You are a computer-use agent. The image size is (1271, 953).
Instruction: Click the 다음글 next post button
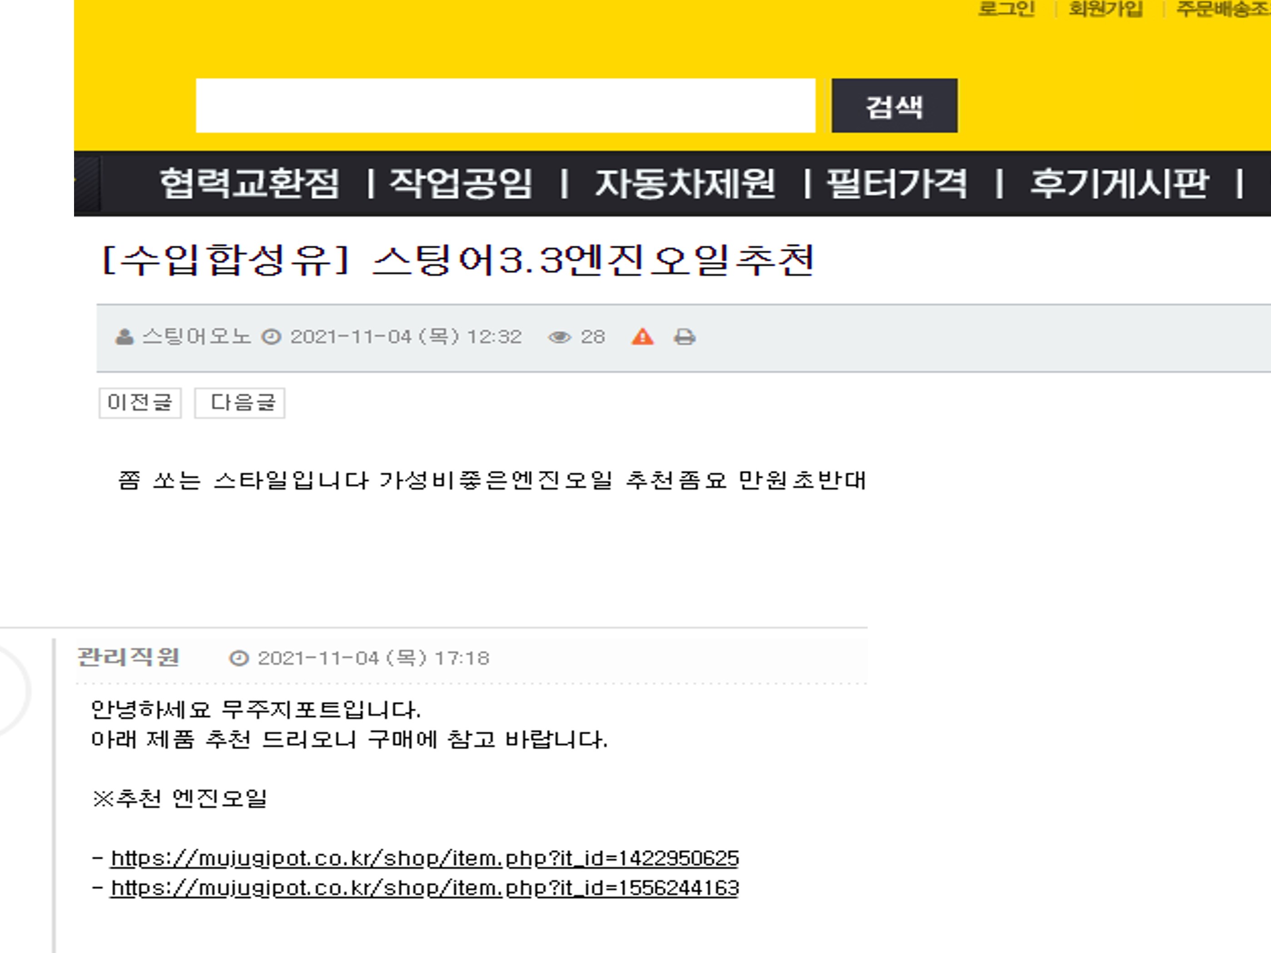pos(239,402)
